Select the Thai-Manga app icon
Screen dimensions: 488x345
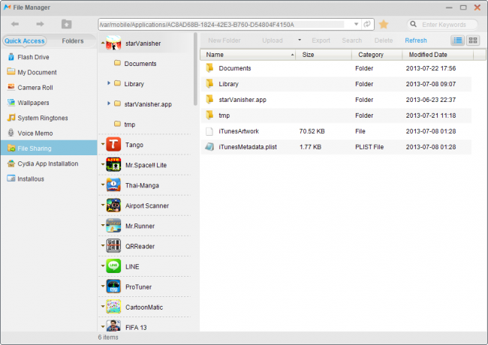click(x=113, y=185)
